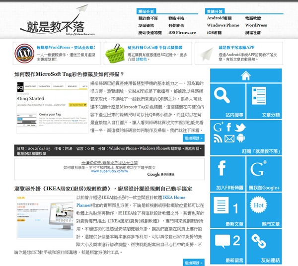Viewport: 298px width, 266px height.
Task: Open 關於教不落 in site pages menu
Action: pyautogui.click(x=148, y=18)
